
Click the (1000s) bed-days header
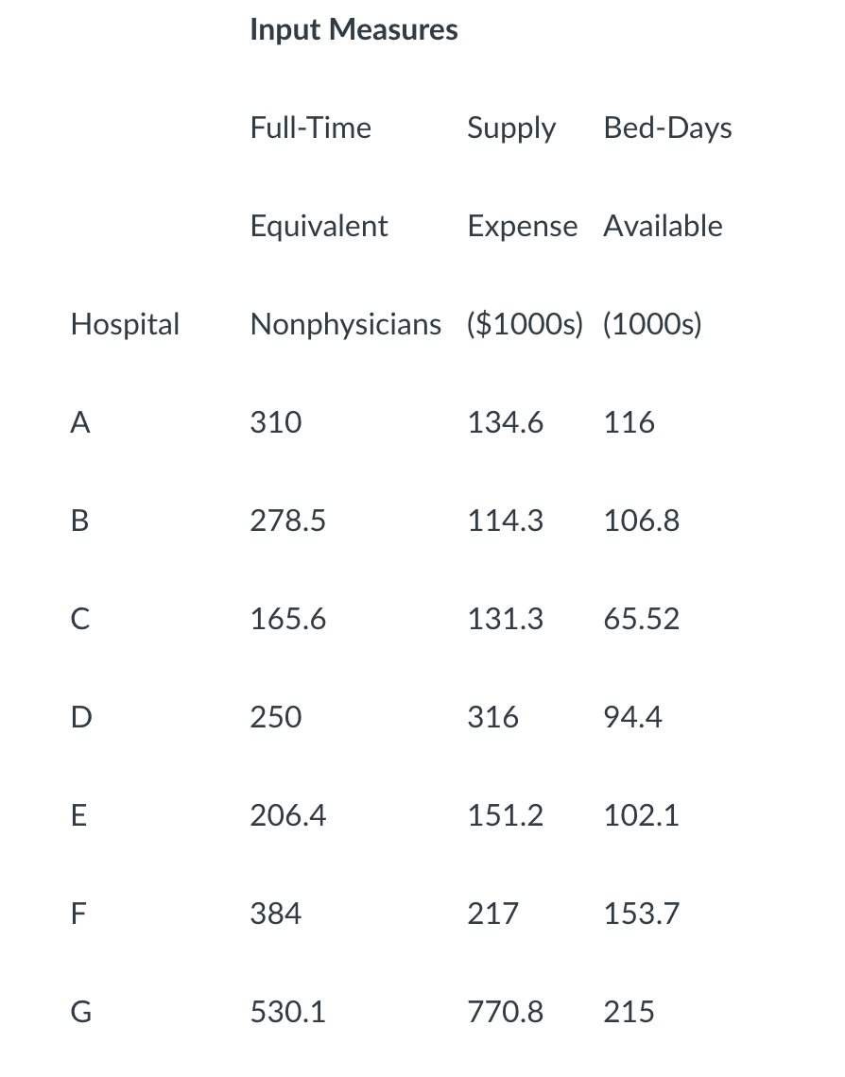[x=652, y=324]
